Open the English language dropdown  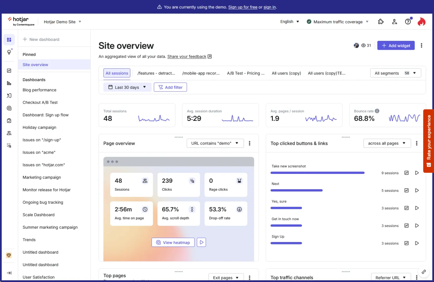point(290,22)
